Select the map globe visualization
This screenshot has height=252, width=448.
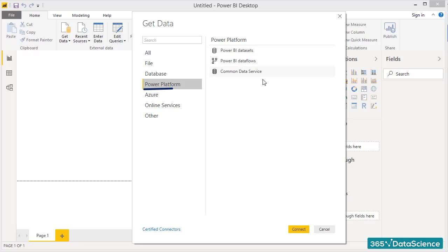(x=374, y=89)
